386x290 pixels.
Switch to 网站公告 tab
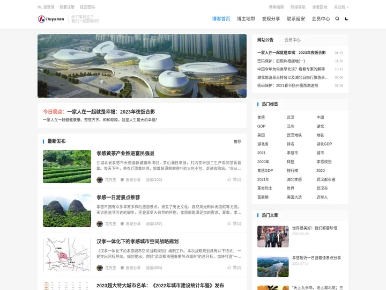click(x=265, y=40)
